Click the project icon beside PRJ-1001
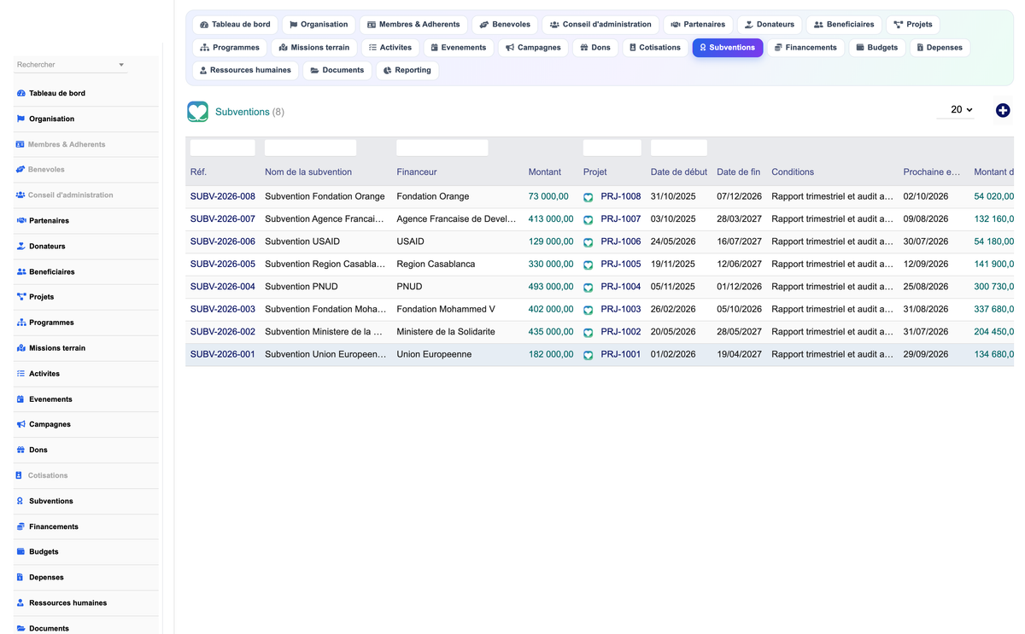 tap(589, 355)
